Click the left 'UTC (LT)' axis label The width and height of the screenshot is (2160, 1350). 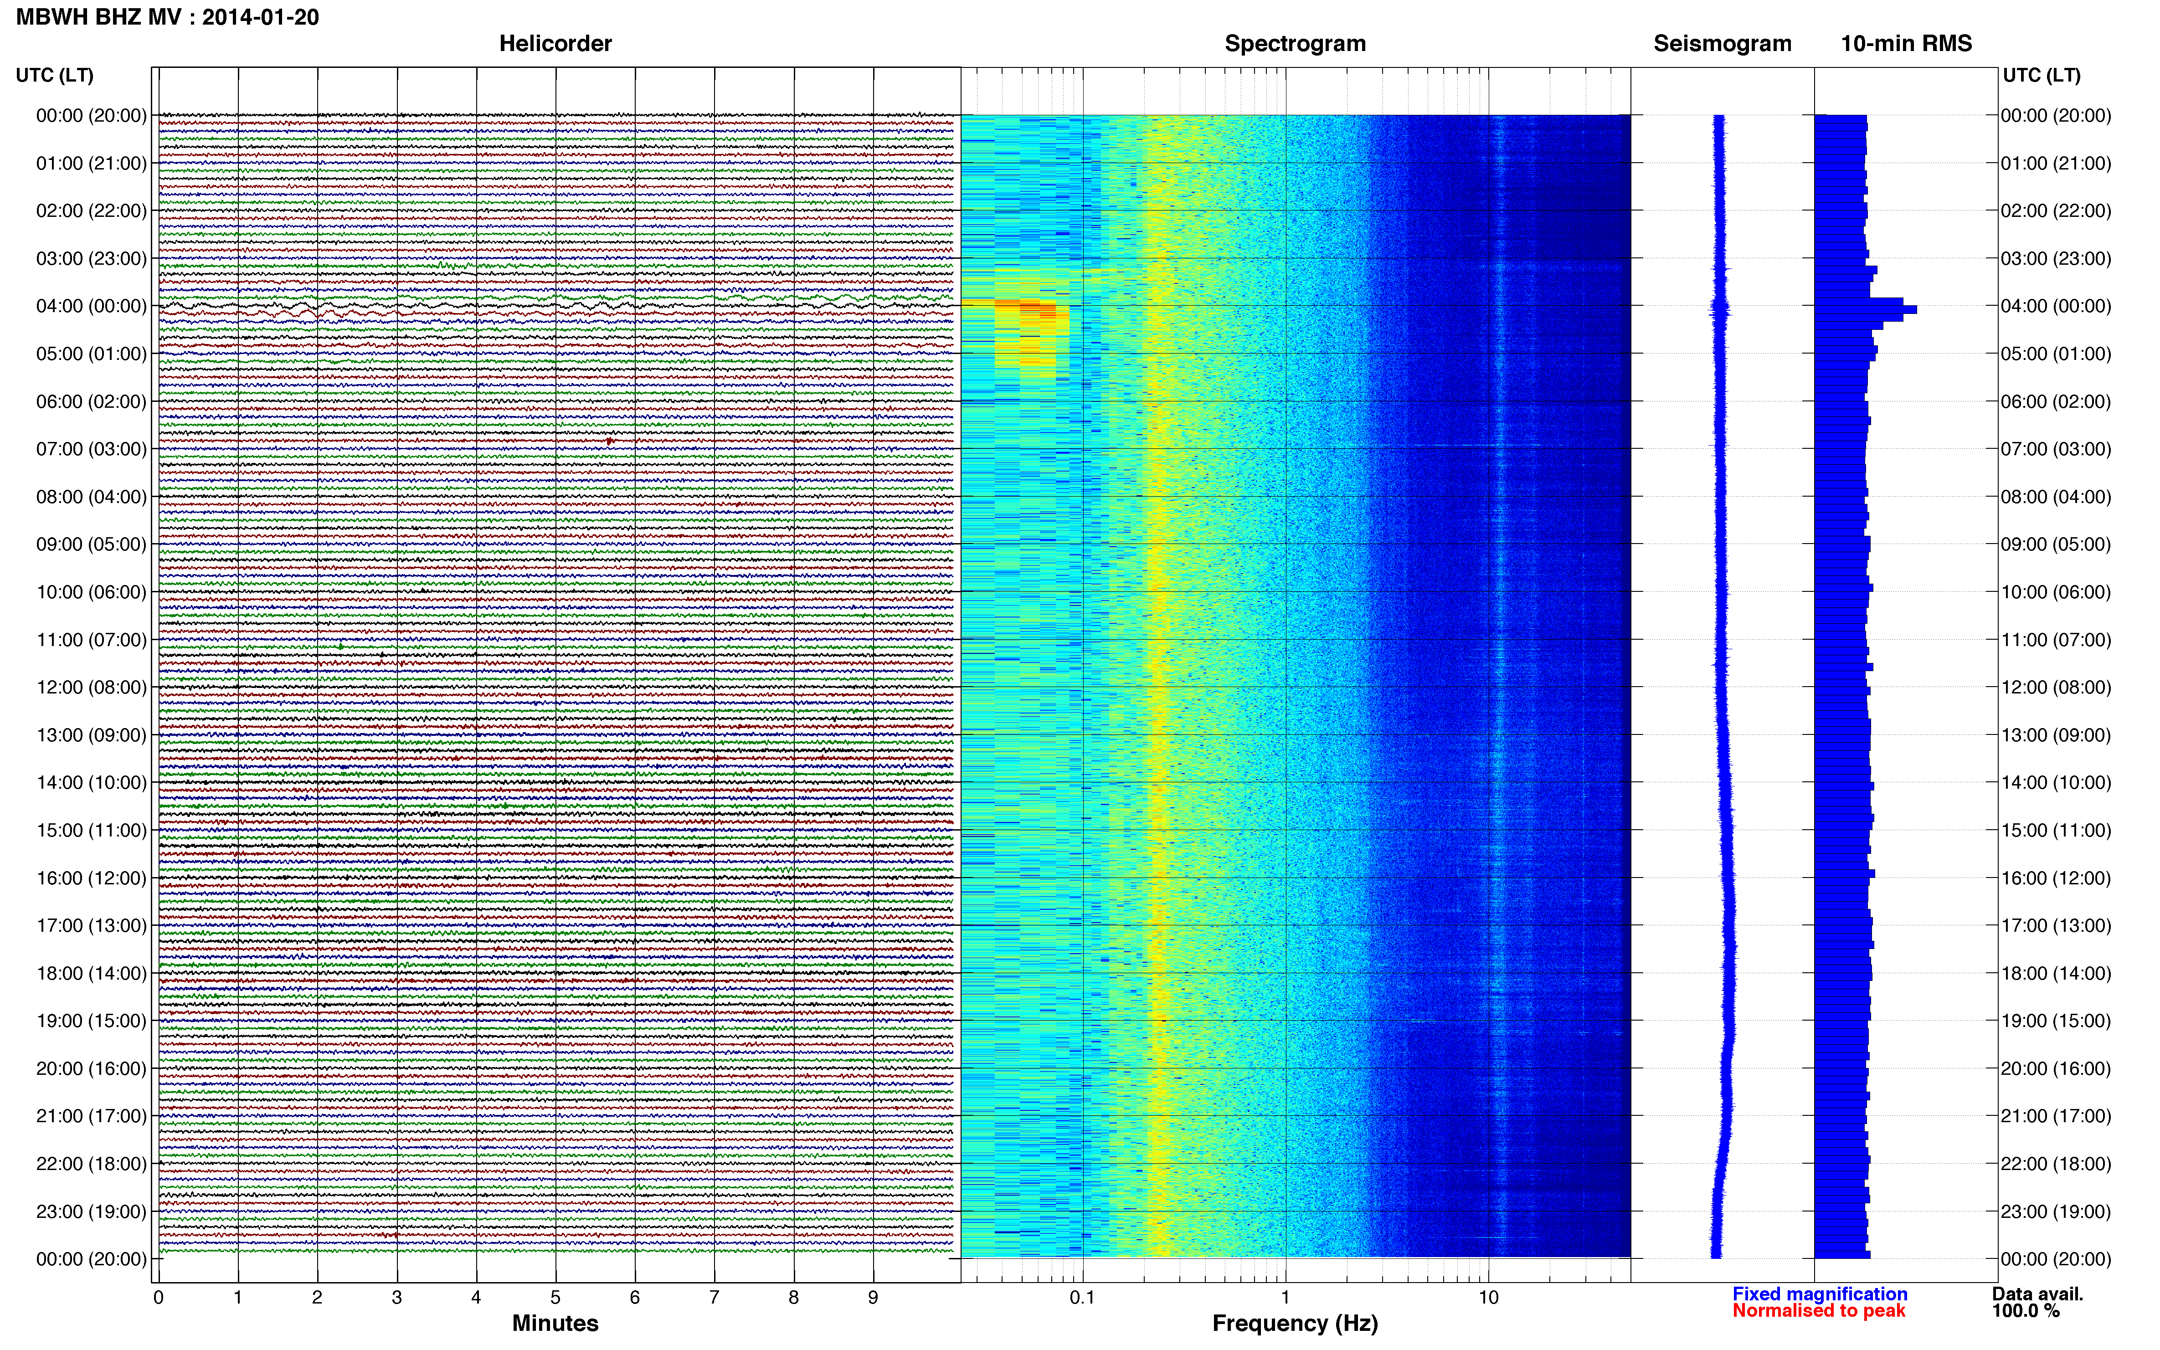55,75
